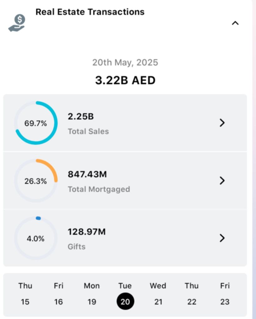Click the 128.97M Gifts amount
Image resolution: width=256 pixels, height=319 pixels.
[x=87, y=232]
